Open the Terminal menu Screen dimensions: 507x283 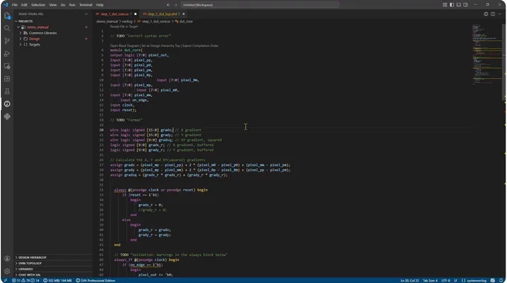(86, 5)
